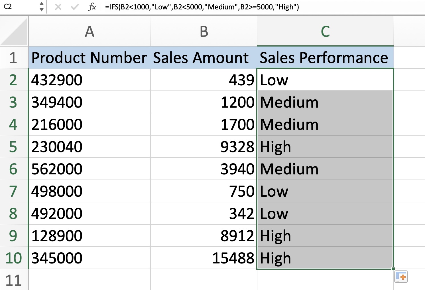Viewport: 425px width, 290px height.
Task: Select sales amount cell 439
Action: (x=204, y=80)
